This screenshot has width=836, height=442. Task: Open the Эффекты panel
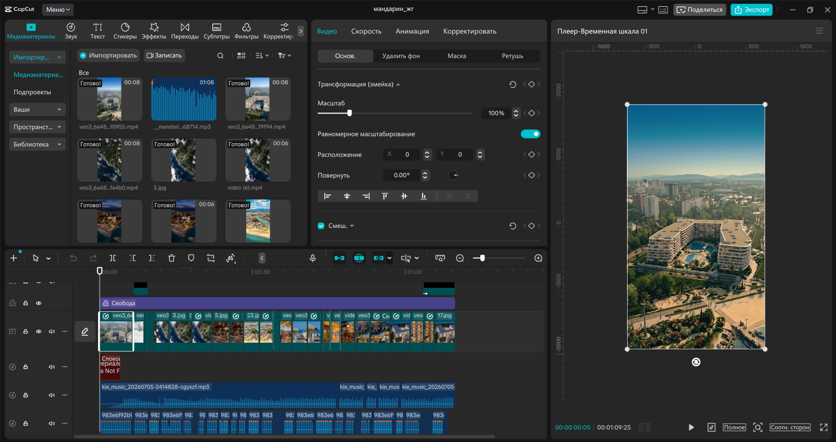click(154, 31)
